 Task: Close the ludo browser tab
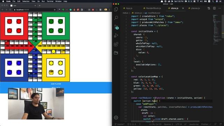[x=35, y=6]
